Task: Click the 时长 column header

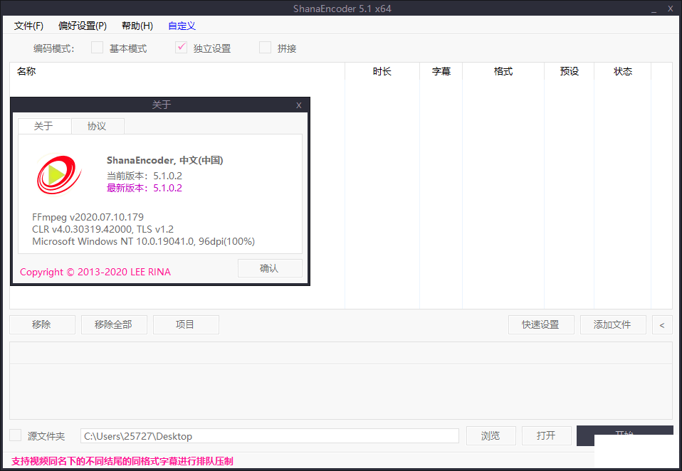Action: pyautogui.click(x=382, y=71)
